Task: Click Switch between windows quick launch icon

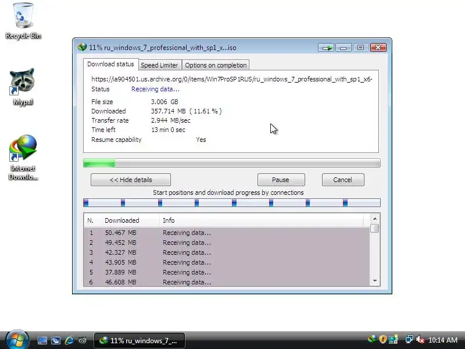Action: point(55,340)
